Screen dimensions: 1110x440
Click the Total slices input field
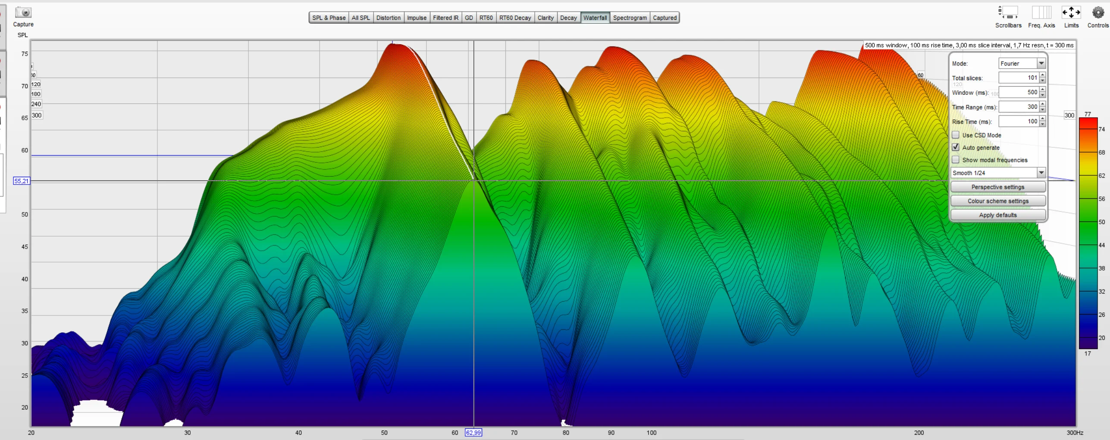(1019, 78)
